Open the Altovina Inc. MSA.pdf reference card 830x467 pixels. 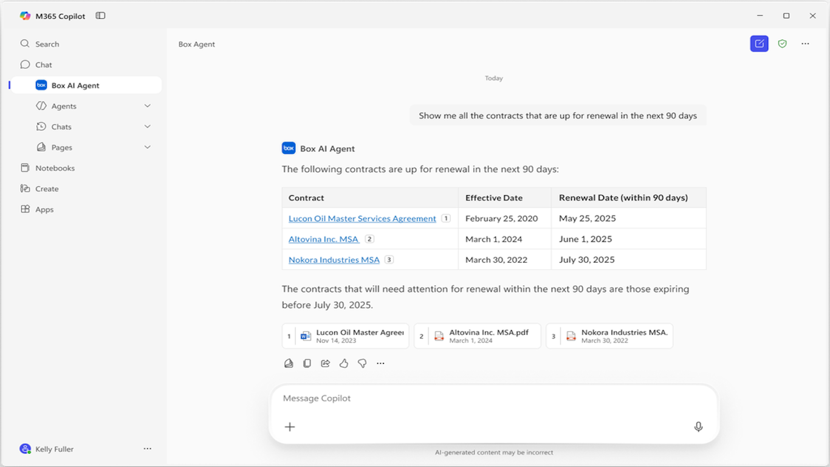(477, 336)
